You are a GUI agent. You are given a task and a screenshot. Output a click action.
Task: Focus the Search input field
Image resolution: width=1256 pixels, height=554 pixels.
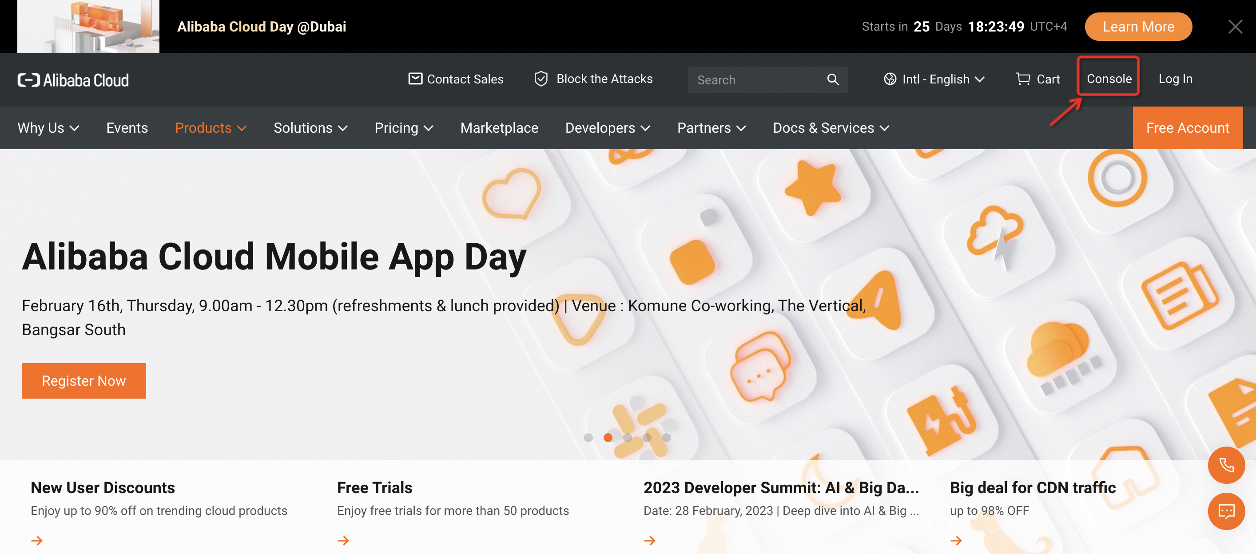click(767, 79)
